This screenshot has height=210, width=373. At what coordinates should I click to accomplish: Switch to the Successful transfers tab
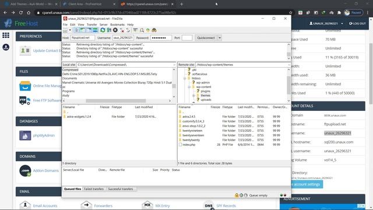point(121,189)
